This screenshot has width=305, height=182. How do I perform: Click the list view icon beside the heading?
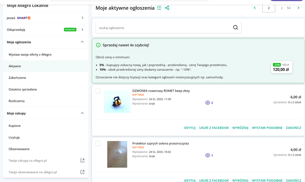pos(159,8)
